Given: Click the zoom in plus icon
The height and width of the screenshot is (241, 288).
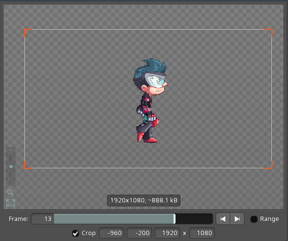Looking at the screenshot, I should click(10, 150).
